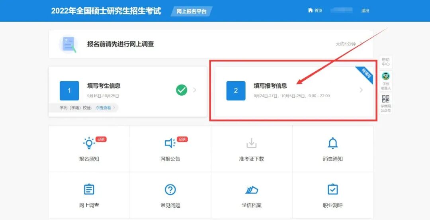Click the 网报公告 label

tap(170, 159)
